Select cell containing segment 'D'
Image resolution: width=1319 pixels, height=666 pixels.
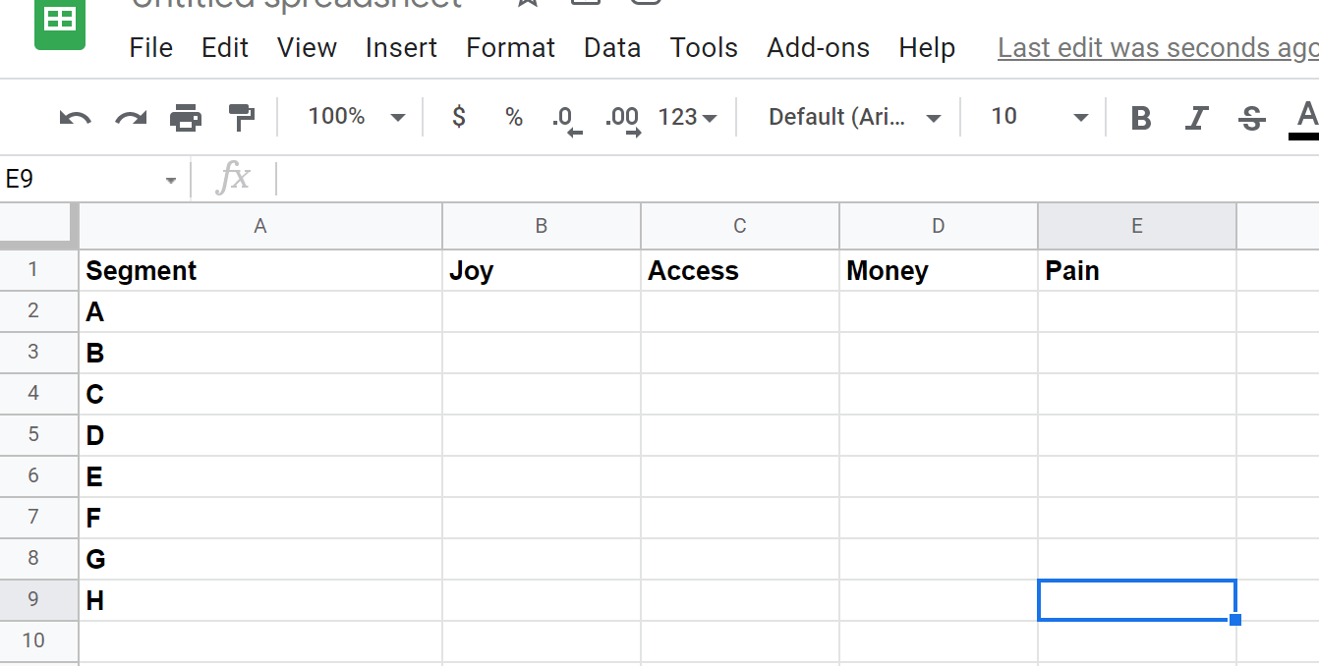(x=260, y=436)
